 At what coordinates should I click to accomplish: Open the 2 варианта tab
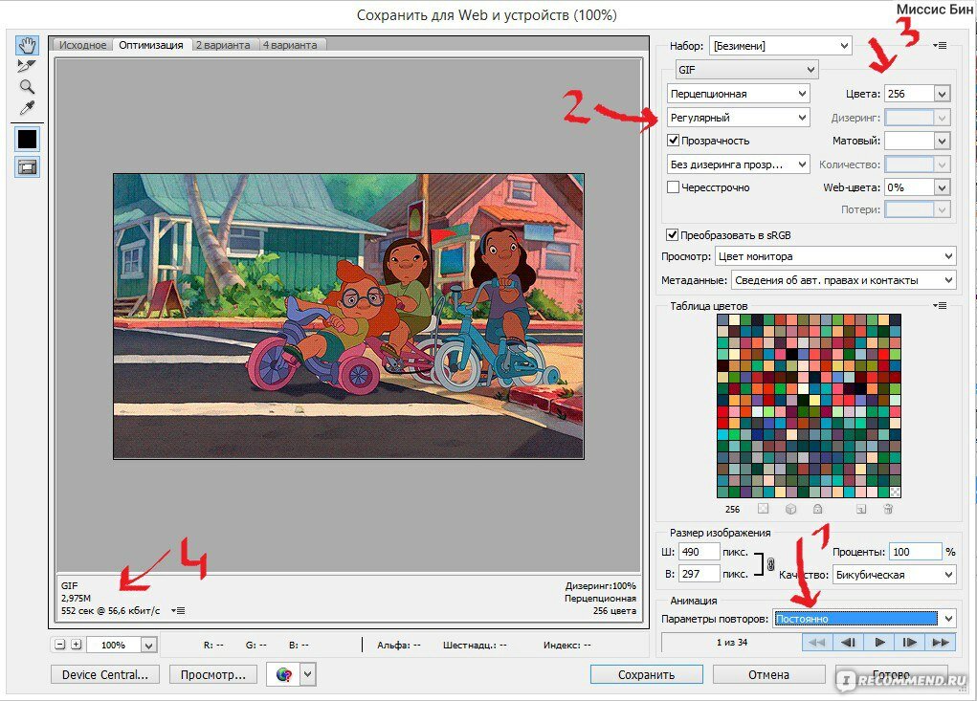(223, 45)
